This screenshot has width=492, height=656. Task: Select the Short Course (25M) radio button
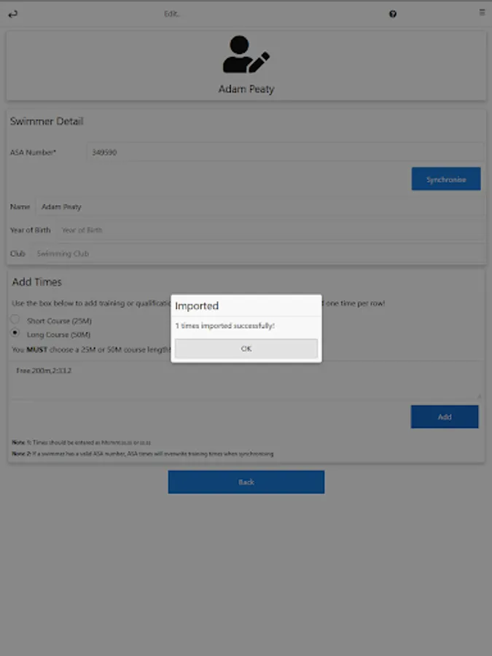pos(15,319)
